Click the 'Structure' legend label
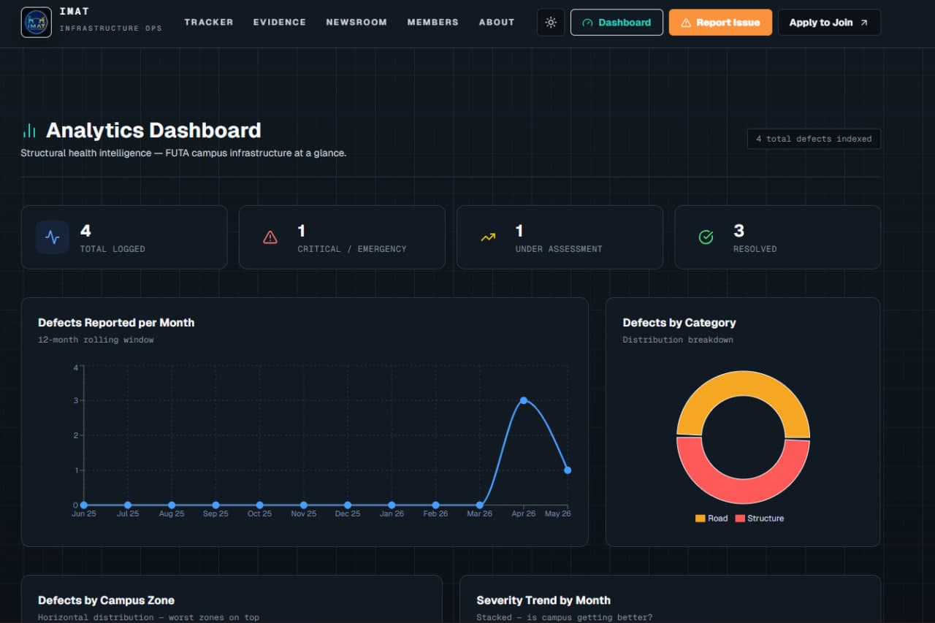 766,519
